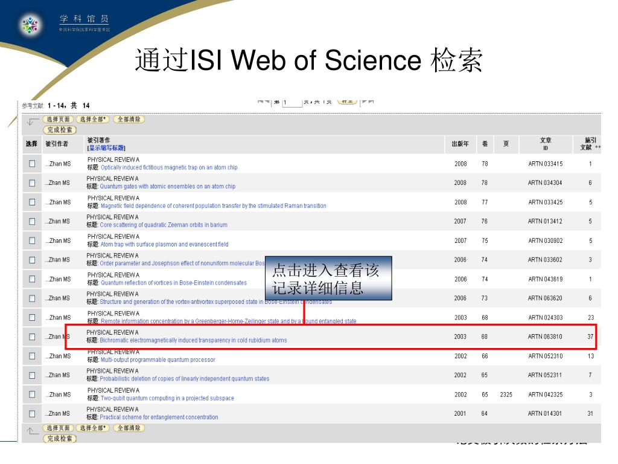Check the box for Multi-output programmable quantum processor

pos(33,356)
